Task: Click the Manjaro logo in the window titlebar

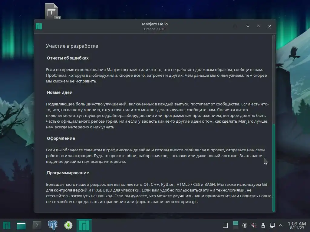Action: click(39, 26)
